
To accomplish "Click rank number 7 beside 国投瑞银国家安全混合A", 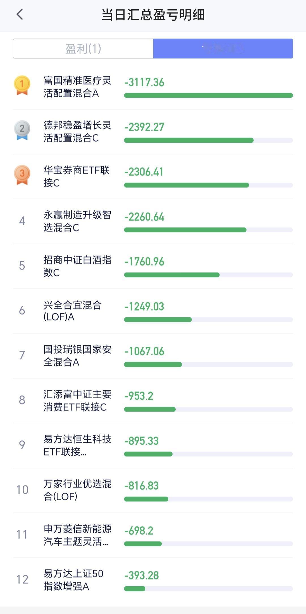I will point(22,355).
